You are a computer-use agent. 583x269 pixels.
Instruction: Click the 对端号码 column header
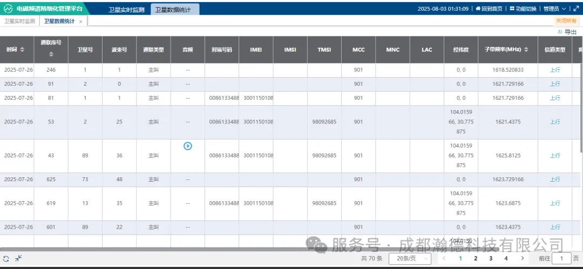pyautogui.click(x=222, y=50)
